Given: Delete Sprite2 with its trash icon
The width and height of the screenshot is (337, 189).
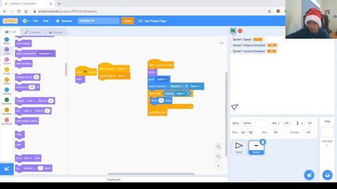Looking at the screenshot, I should click(x=263, y=142).
